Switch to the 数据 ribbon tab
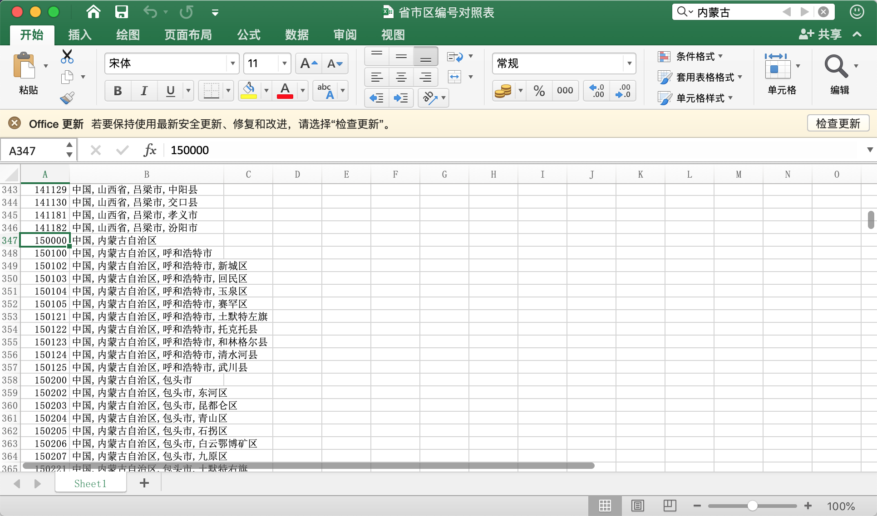Screen dimensions: 877x516 [297, 35]
